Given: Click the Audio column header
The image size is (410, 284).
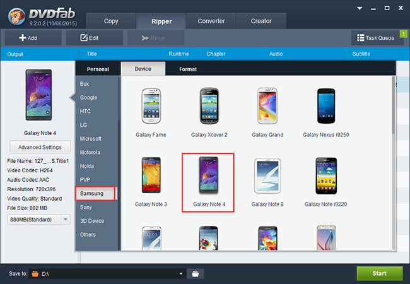Looking at the screenshot, I should (x=276, y=54).
